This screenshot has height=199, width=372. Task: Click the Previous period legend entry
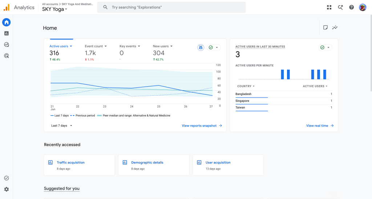pyautogui.click(x=82, y=116)
